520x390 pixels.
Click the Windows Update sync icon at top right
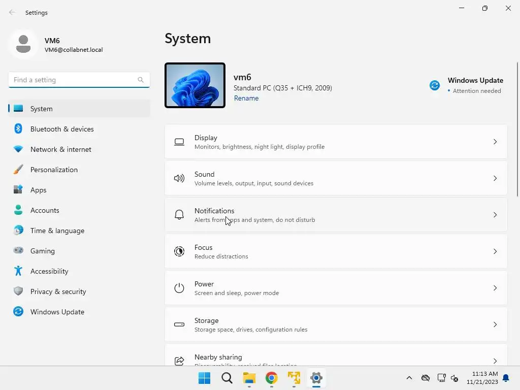click(x=435, y=85)
